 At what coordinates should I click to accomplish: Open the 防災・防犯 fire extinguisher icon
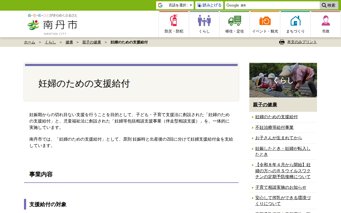coord(174,21)
